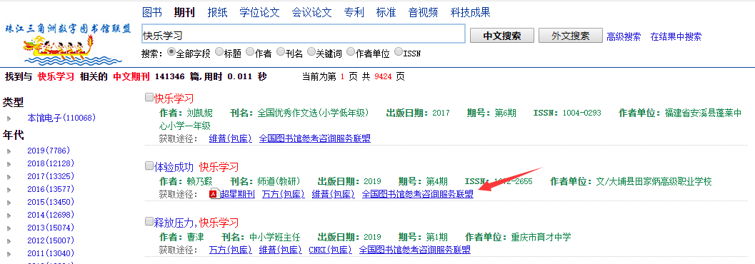Tick the checkbox for 快乐学习 by 刘凯妮

(149, 98)
